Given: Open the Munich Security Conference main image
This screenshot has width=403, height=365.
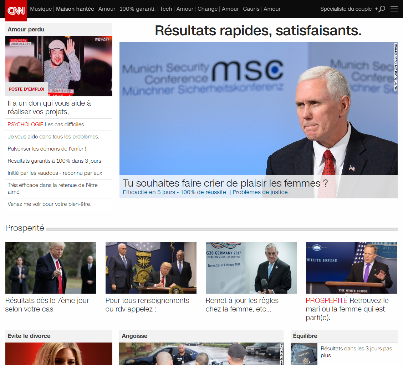Looking at the screenshot, I should (x=258, y=107).
